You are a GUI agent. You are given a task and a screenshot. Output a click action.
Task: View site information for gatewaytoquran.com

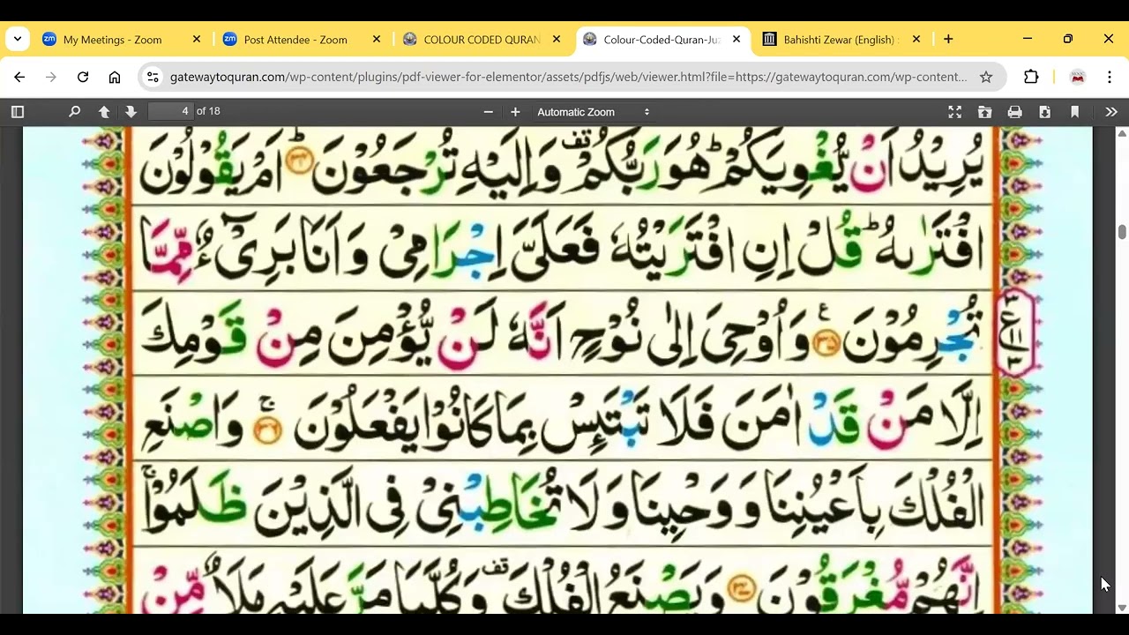click(x=153, y=78)
